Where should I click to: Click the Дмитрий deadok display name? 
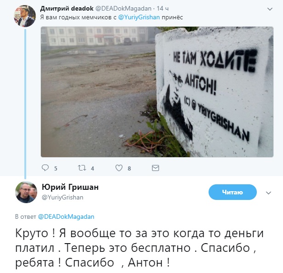pos(67,8)
